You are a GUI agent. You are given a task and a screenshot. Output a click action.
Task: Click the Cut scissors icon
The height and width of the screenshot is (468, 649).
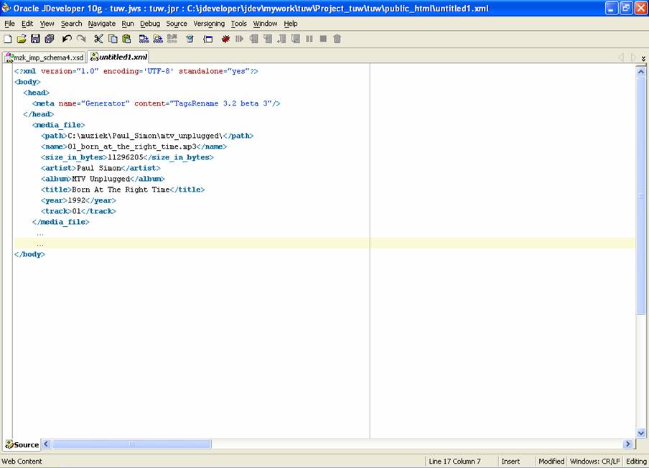click(x=98, y=39)
